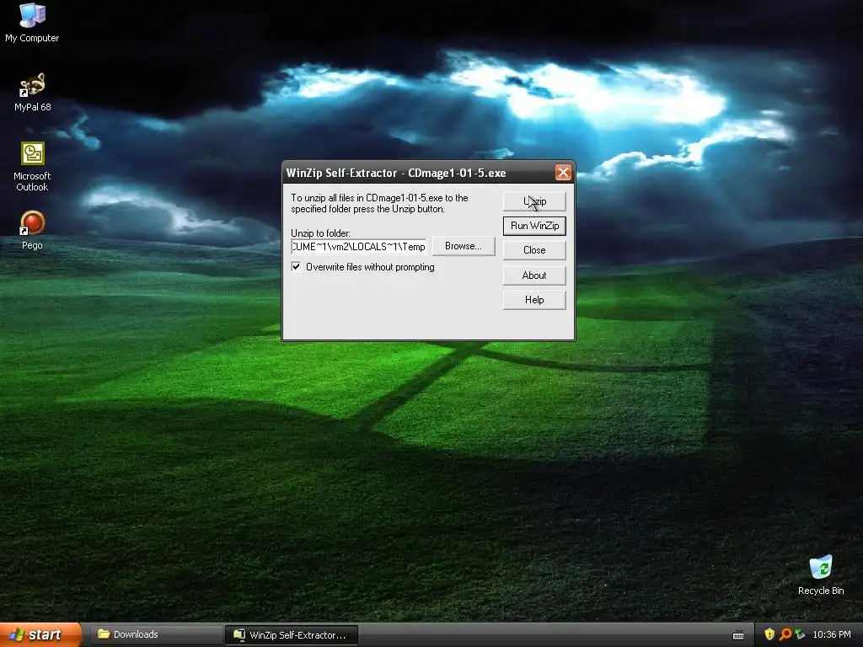Click Run WinZip in the self-extractor
Viewport: 863px width, 647px height.
click(x=533, y=226)
